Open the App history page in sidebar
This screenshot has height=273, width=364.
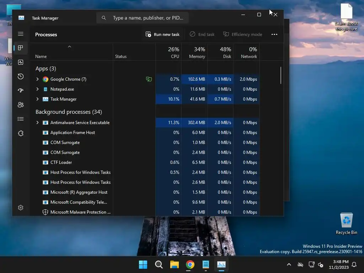21,76
